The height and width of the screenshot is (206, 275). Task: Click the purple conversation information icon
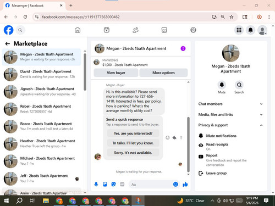183,48
